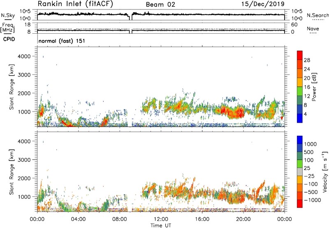
Task: Click the '4' tick on Power colorbar
Action: coord(305,114)
